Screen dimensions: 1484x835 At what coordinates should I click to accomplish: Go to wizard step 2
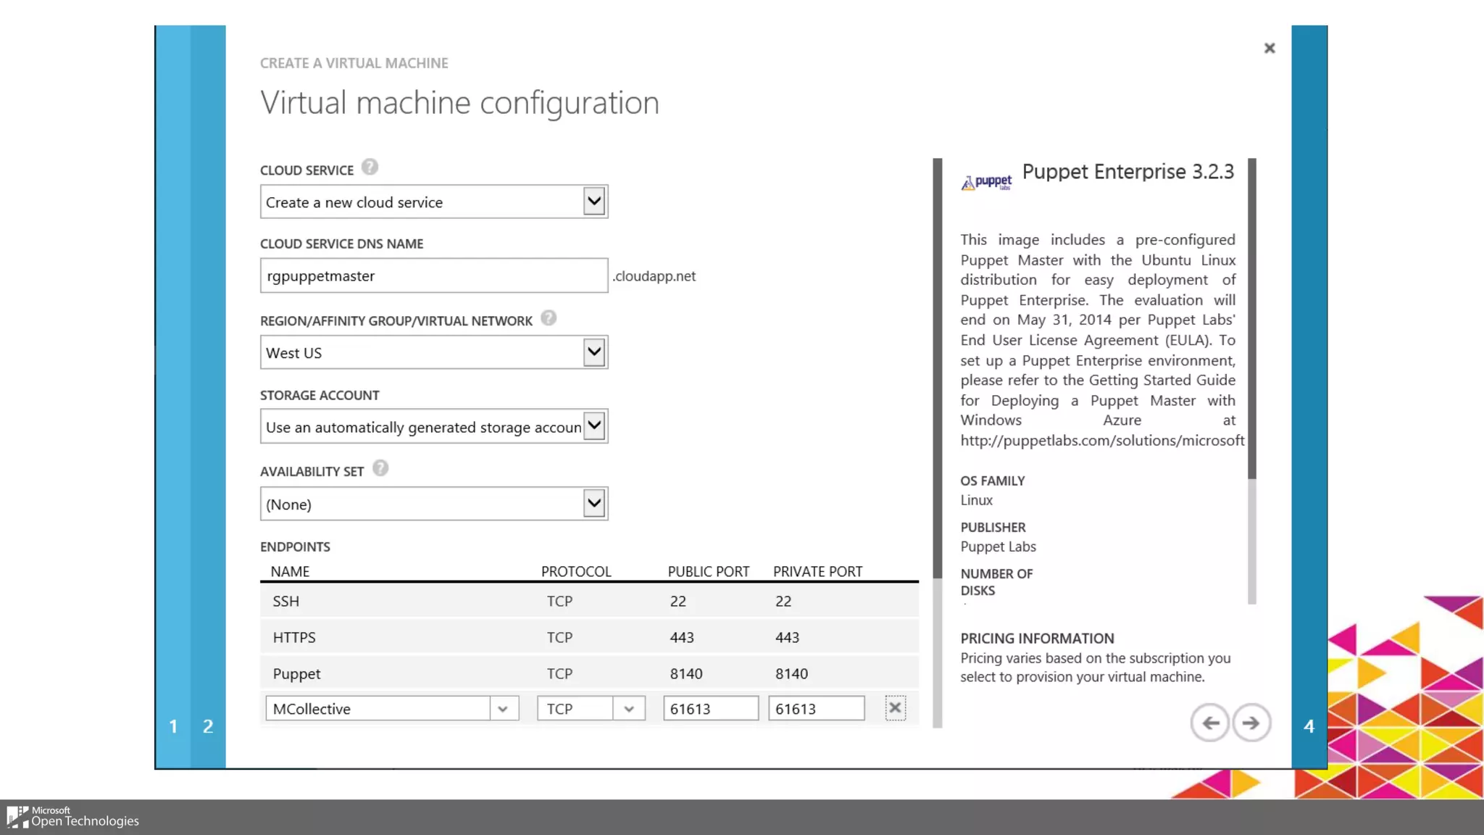point(208,726)
